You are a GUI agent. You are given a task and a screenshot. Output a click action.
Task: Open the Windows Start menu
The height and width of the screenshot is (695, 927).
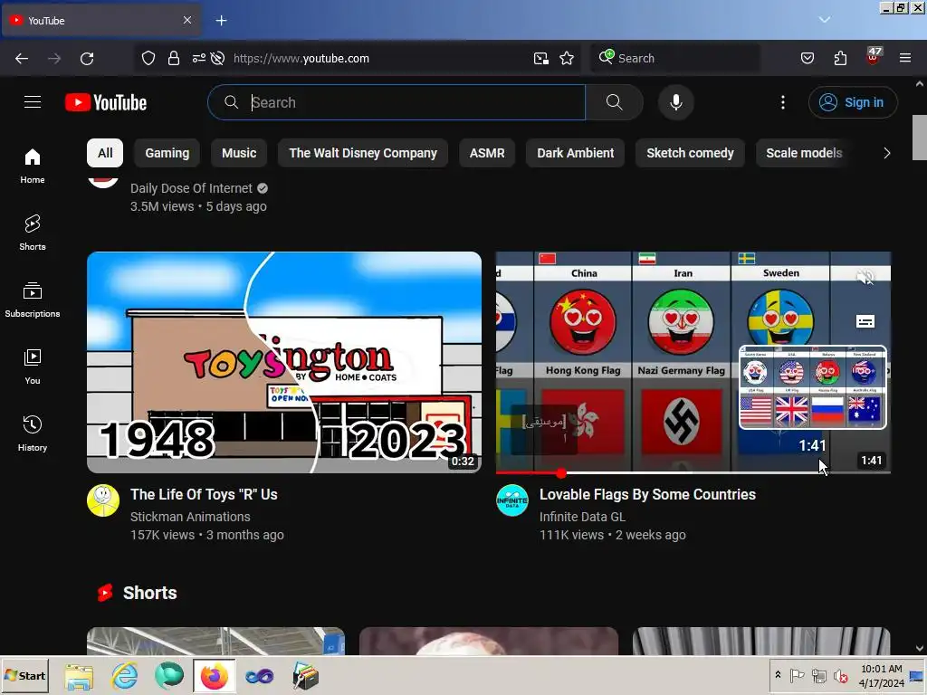(24, 675)
